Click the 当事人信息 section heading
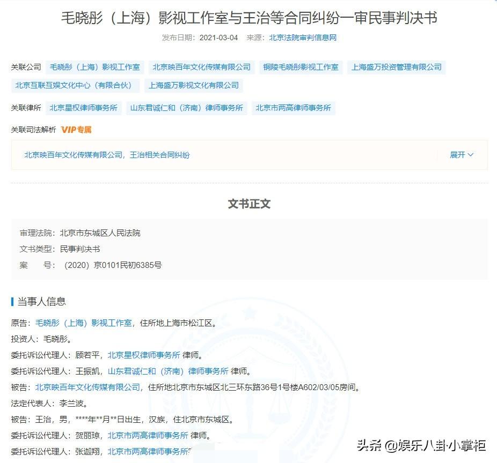 [x=41, y=302]
